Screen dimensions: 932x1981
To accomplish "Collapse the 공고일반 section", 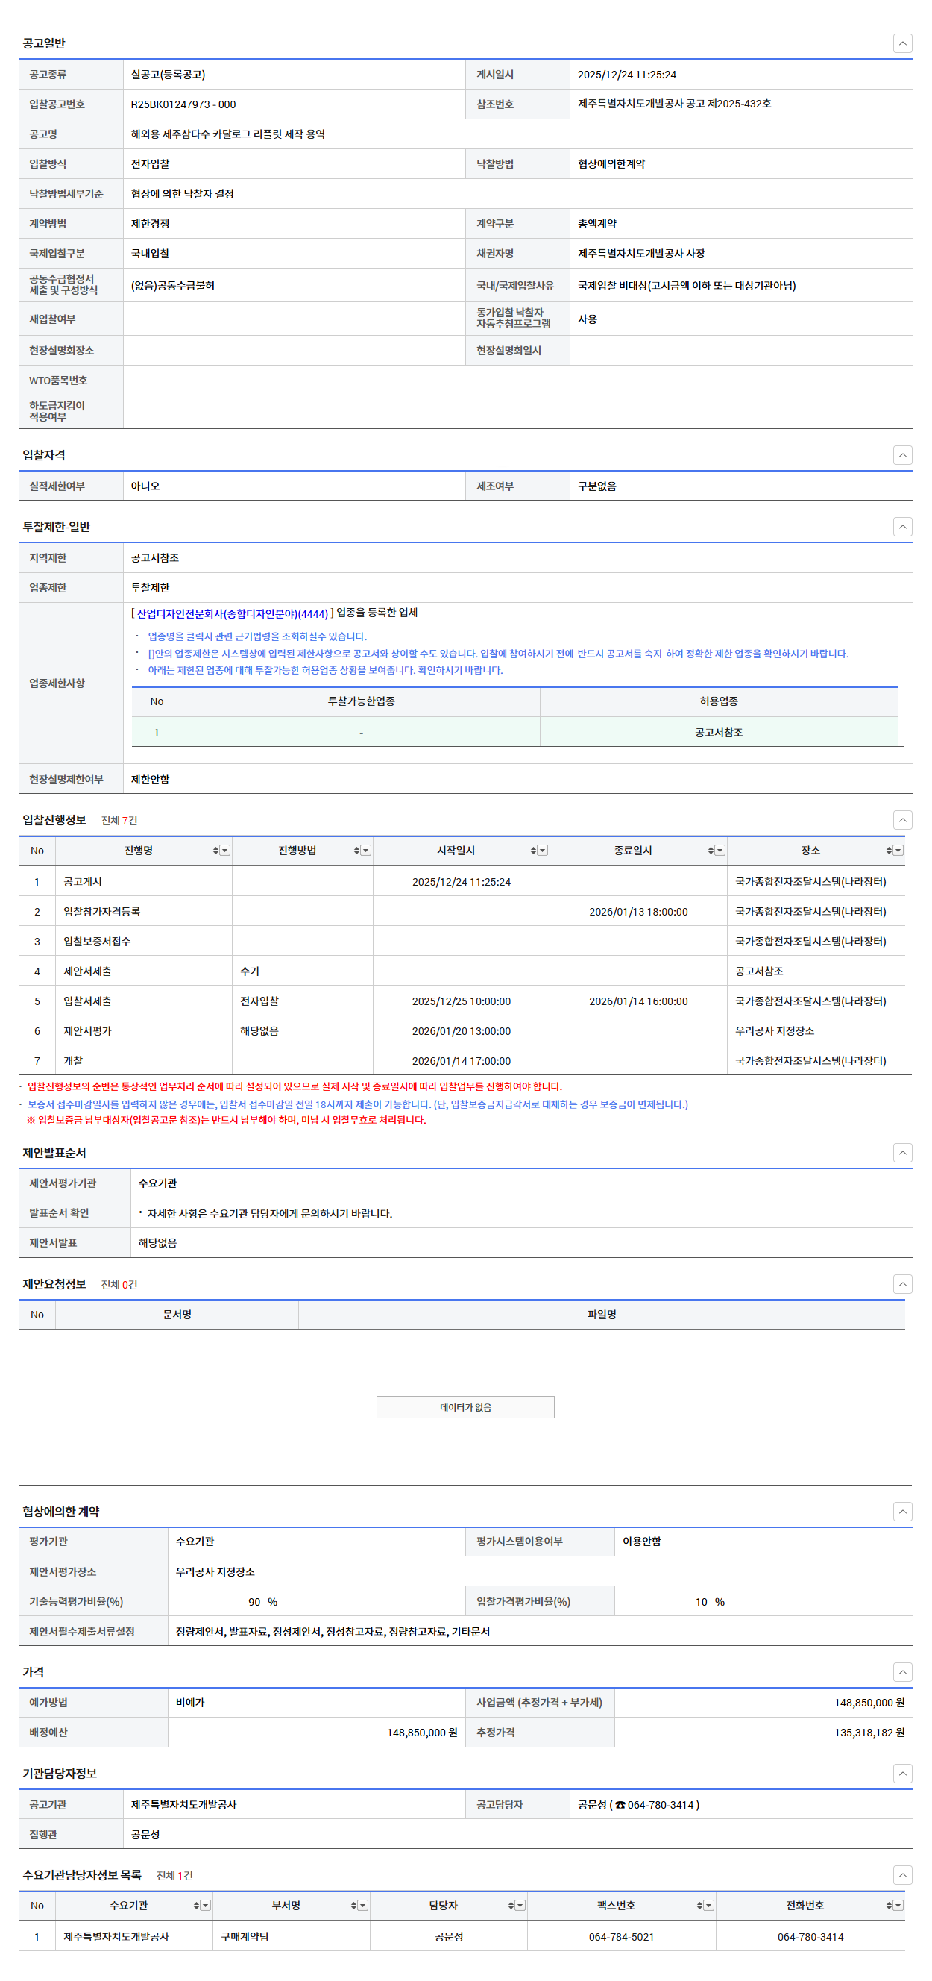I will 902,43.
